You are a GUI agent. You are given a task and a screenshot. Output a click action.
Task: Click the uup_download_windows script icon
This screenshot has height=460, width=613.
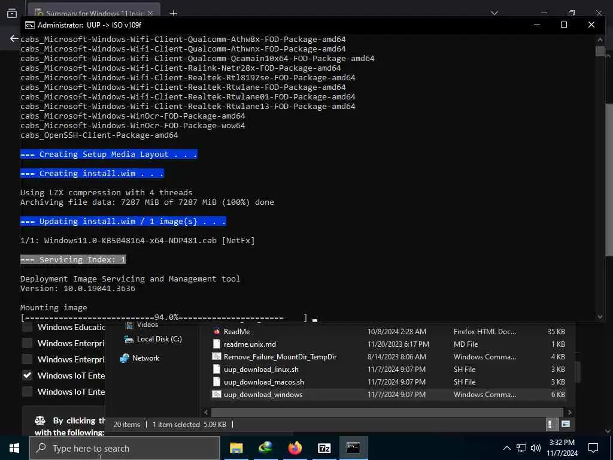(x=217, y=394)
